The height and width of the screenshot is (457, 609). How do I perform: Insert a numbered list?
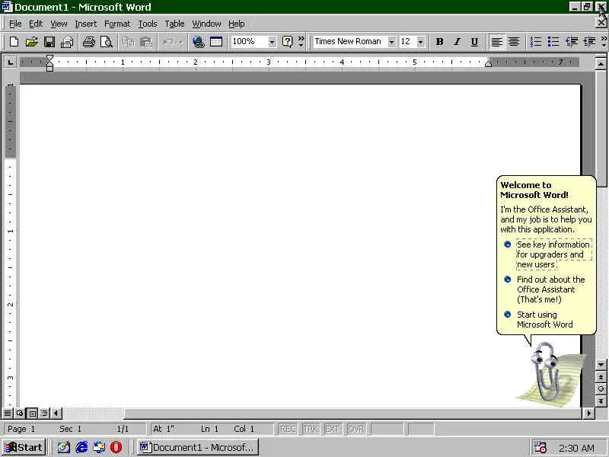click(536, 42)
